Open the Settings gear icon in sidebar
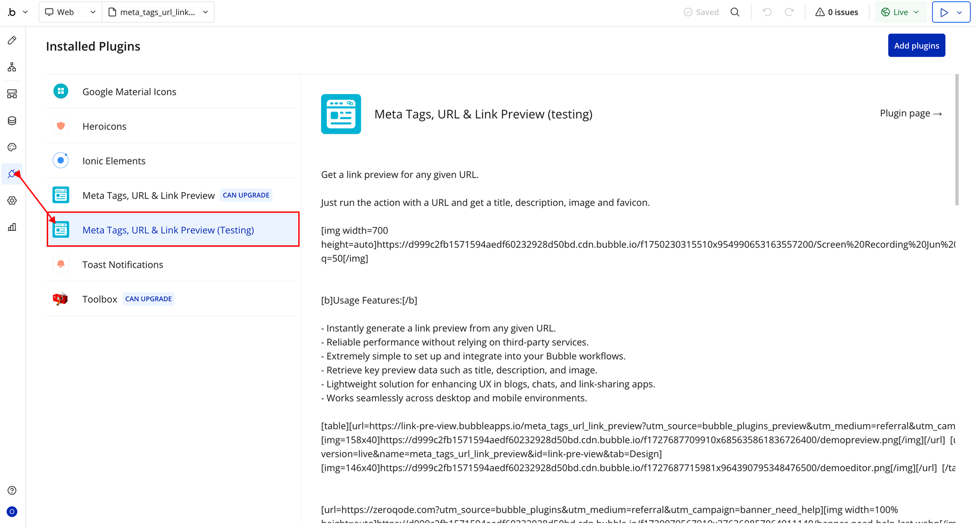The image size is (976, 528). (x=12, y=200)
